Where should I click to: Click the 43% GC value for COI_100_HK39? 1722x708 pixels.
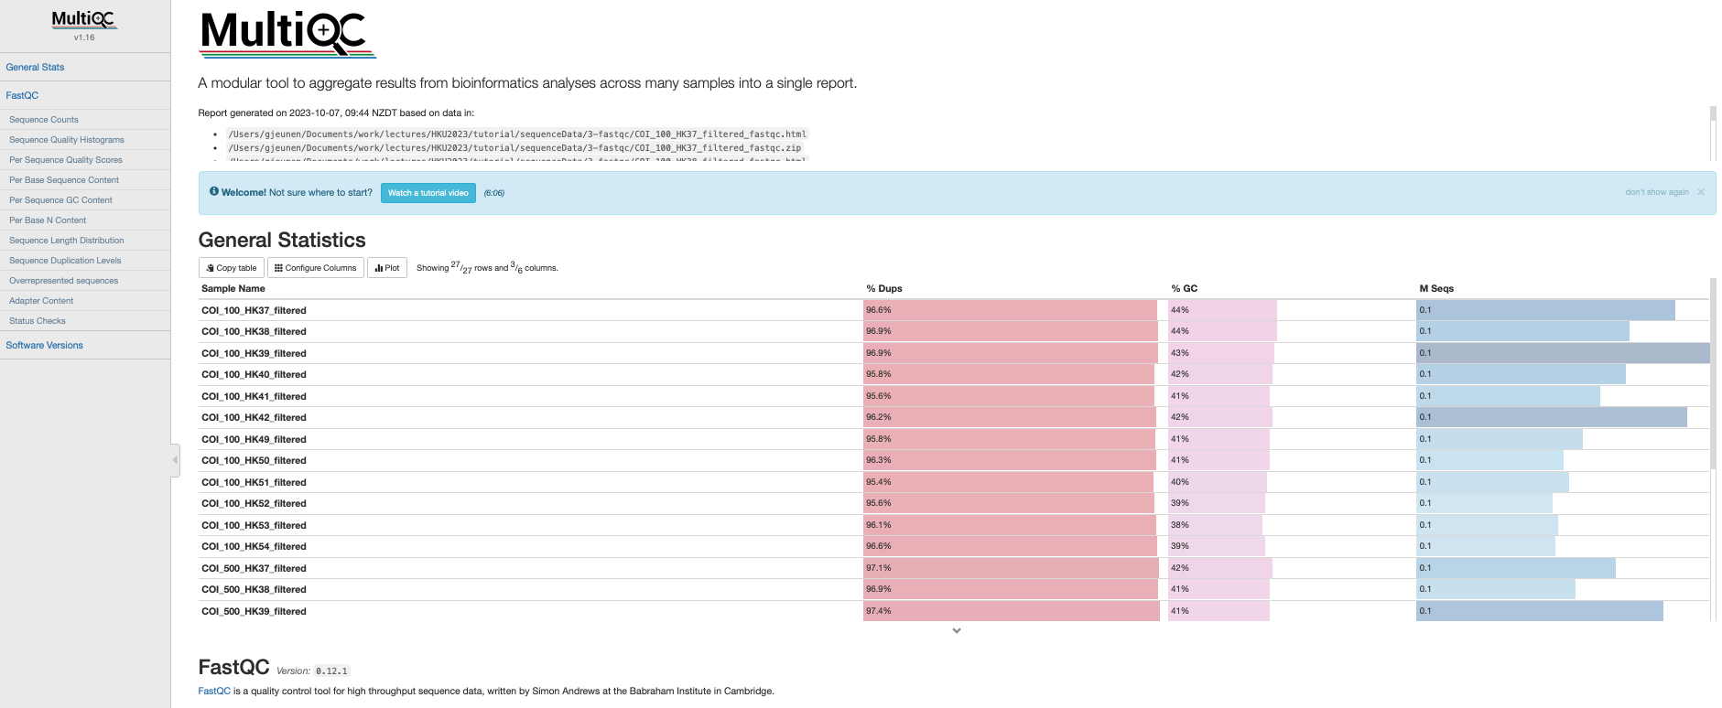click(x=1180, y=353)
